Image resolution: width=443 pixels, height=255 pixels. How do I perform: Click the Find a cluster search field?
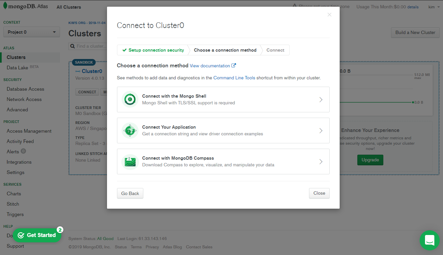[x=88, y=46]
